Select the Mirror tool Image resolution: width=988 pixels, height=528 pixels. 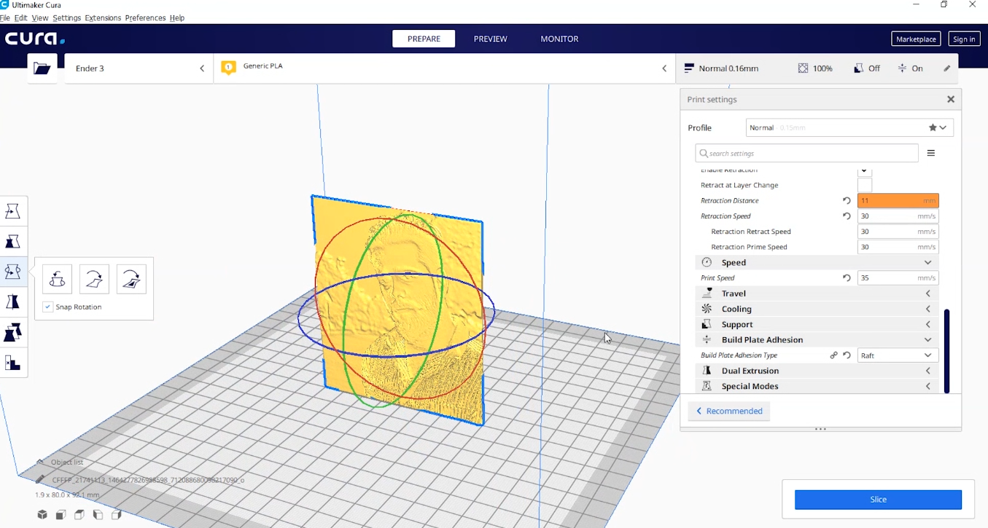[13, 302]
